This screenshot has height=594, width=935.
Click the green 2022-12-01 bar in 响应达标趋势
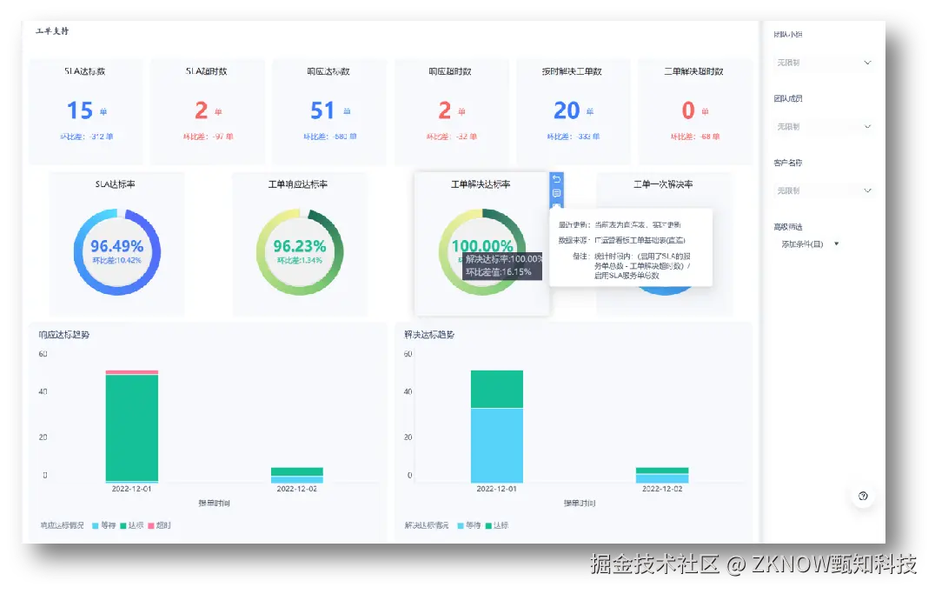[132, 427]
